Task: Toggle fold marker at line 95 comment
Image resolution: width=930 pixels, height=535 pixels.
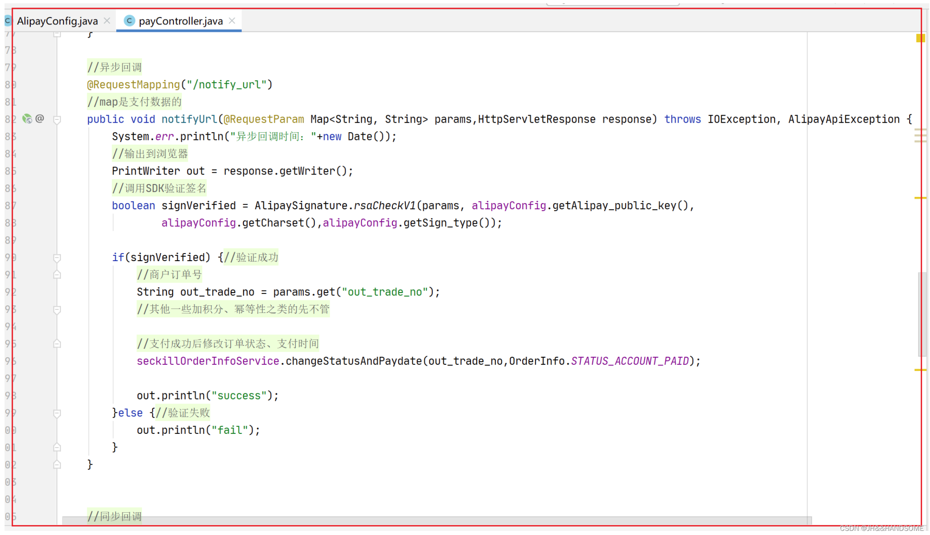Action: click(x=57, y=344)
